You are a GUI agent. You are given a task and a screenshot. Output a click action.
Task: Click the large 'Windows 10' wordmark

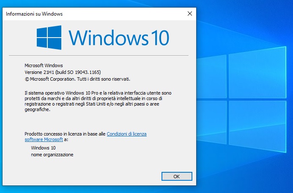pos(119,38)
